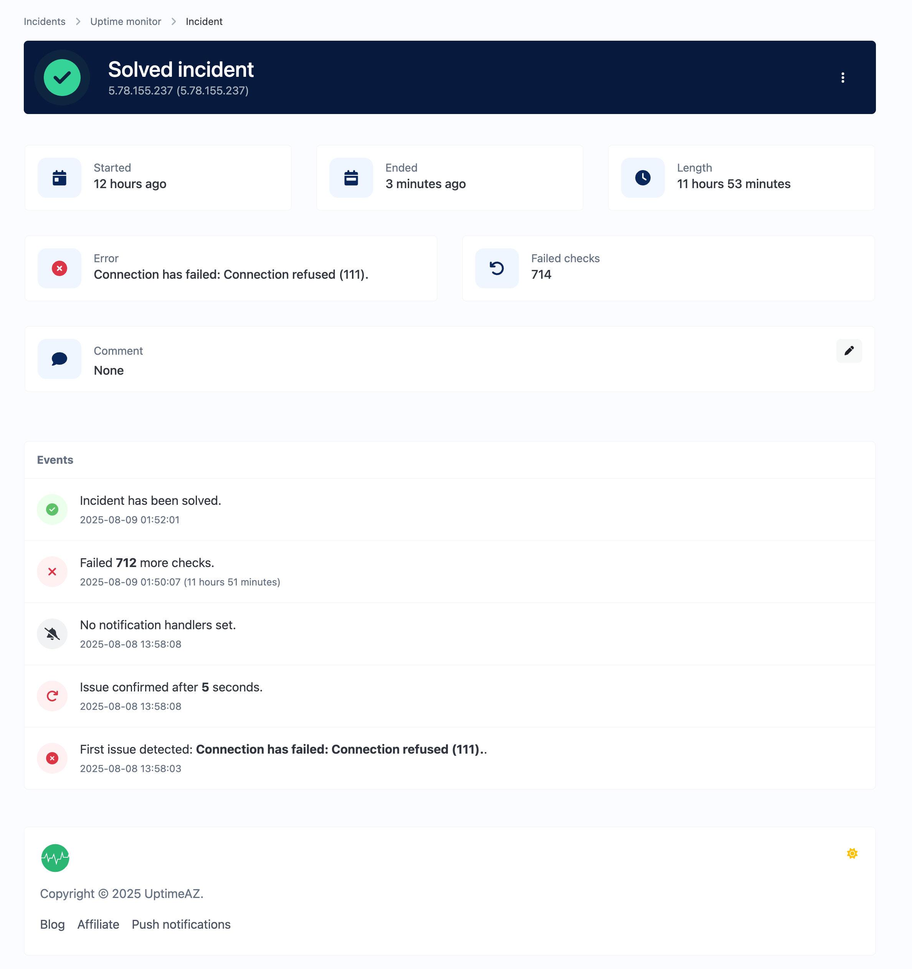Open Push notifications footer link
Image resolution: width=912 pixels, height=969 pixels.
[181, 924]
